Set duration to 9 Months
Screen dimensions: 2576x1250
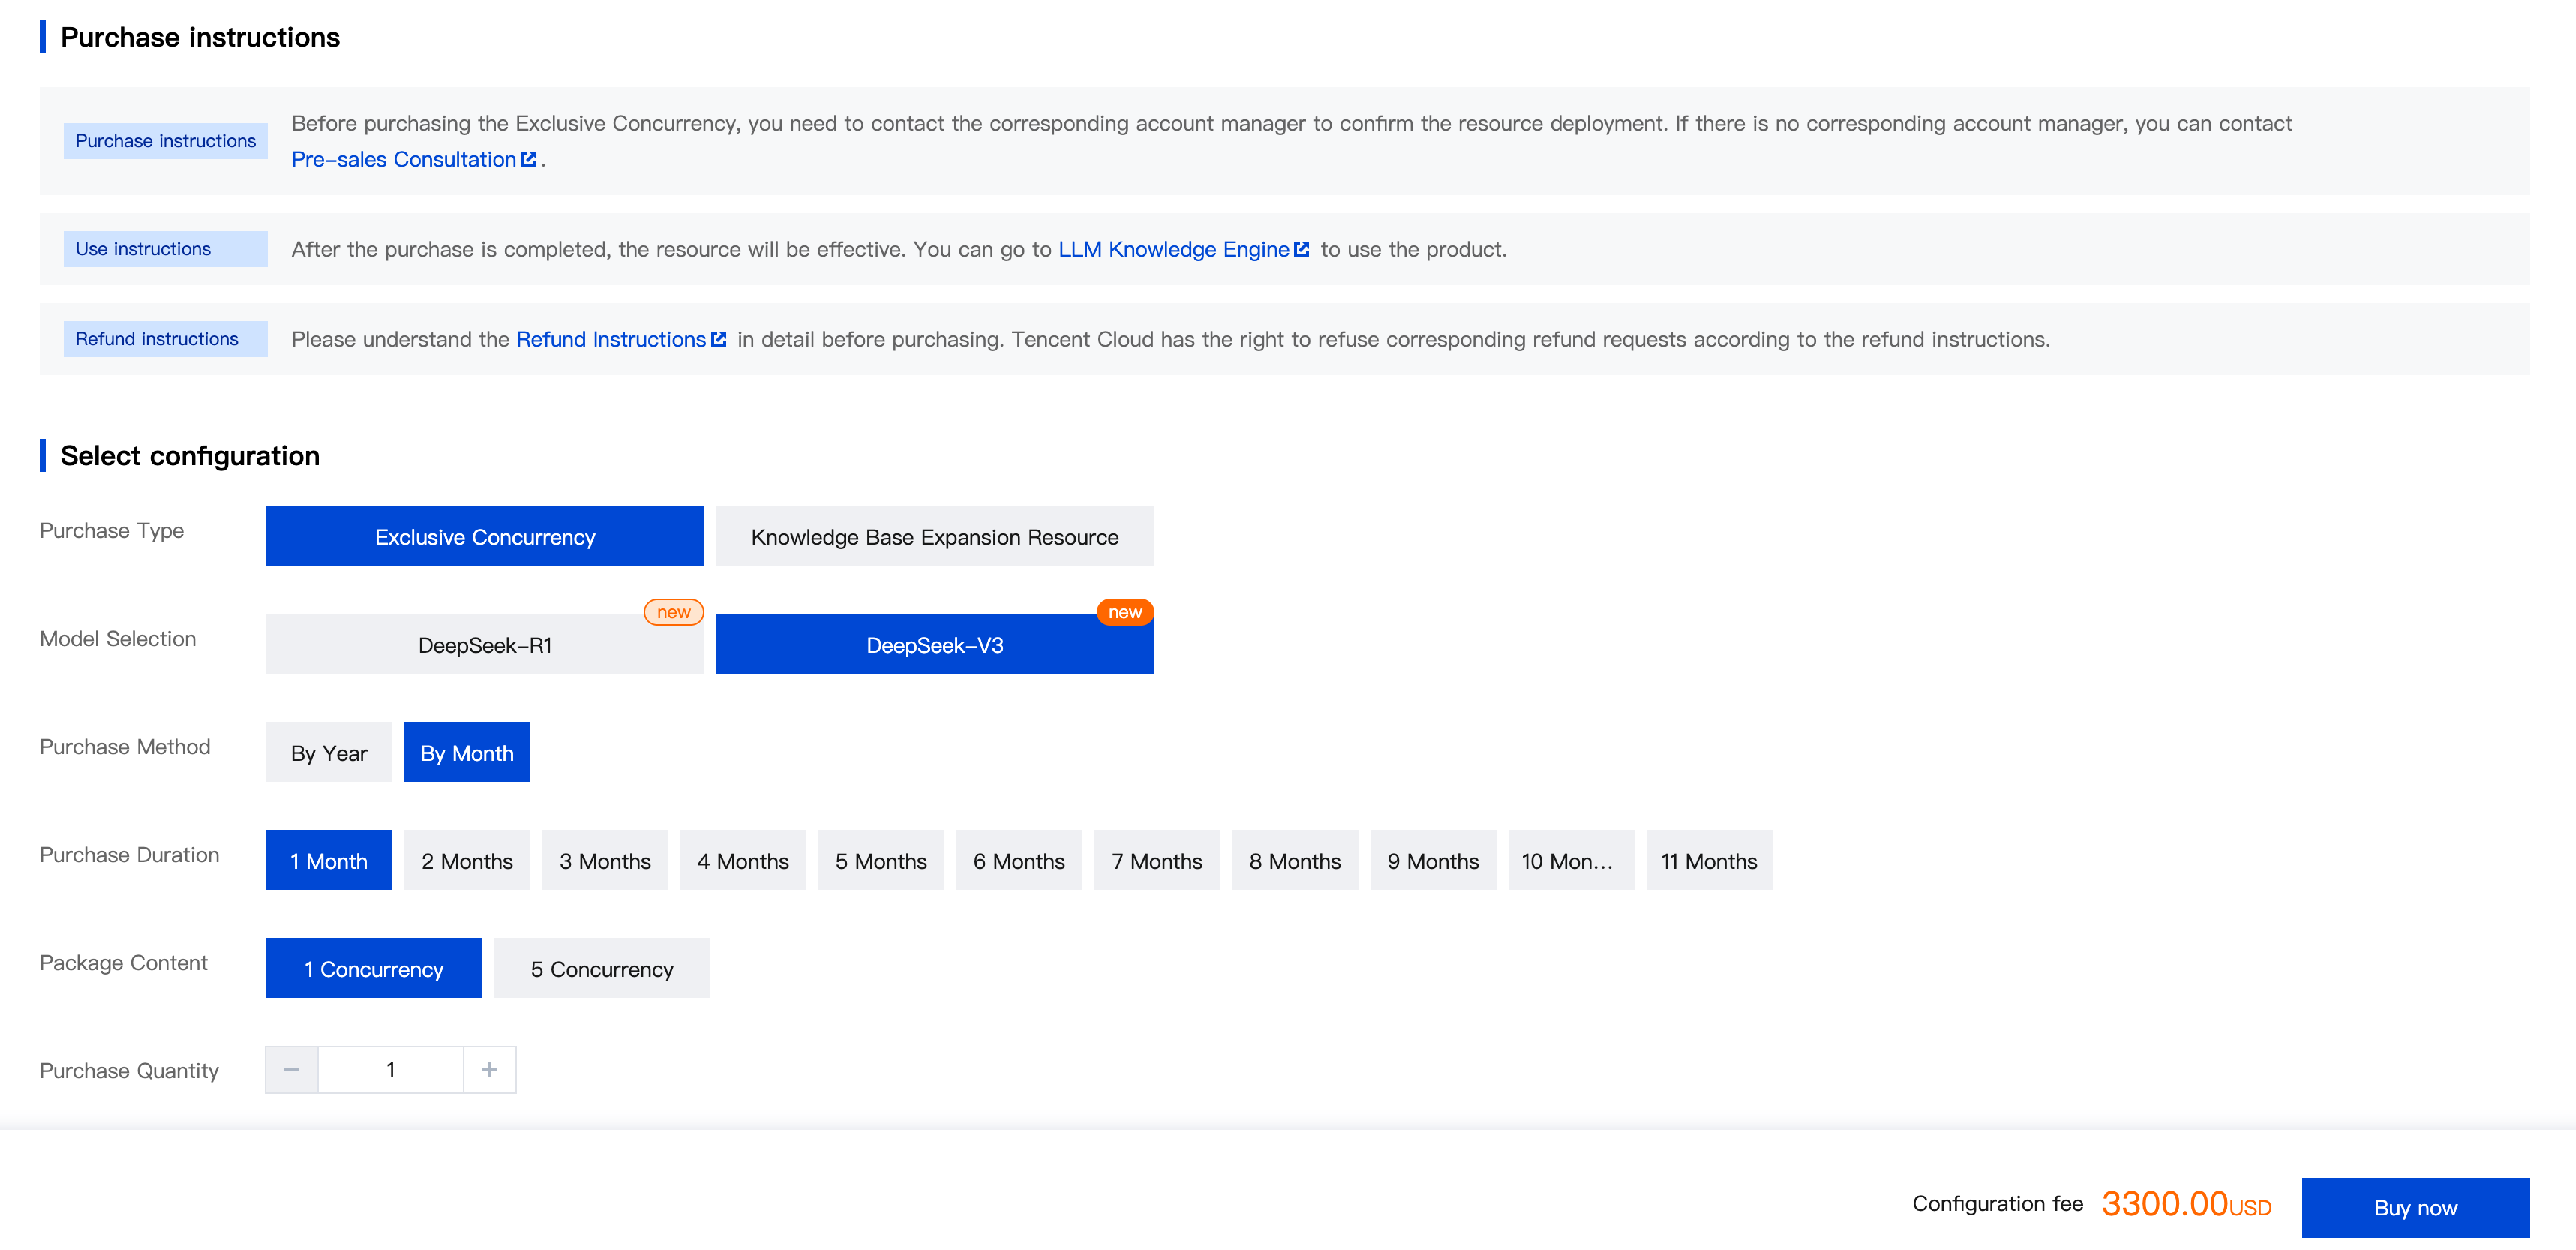(1432, 861)
